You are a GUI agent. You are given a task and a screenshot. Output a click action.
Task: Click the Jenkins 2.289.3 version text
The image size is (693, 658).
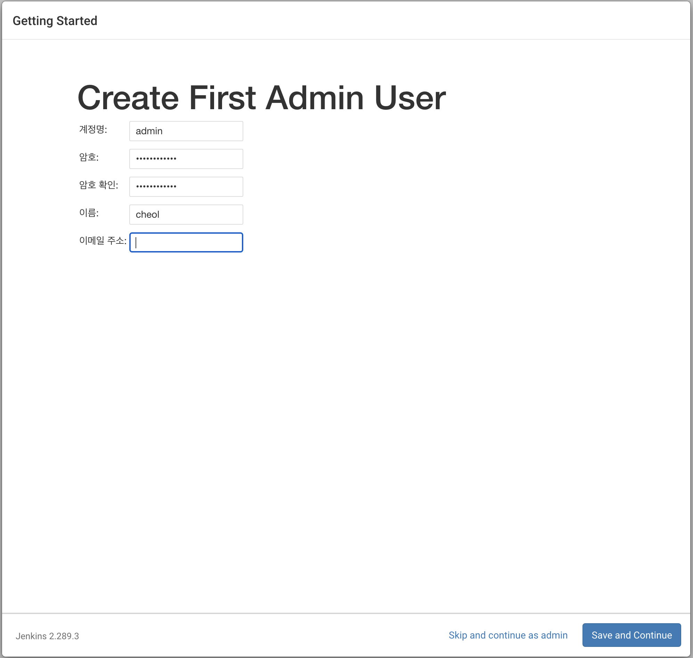click(x=47, y=636)
